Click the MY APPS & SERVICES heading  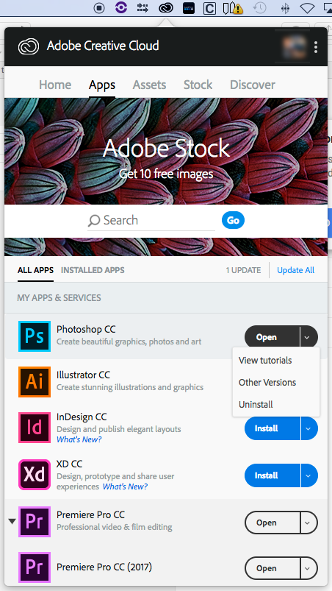coord(59,298)
